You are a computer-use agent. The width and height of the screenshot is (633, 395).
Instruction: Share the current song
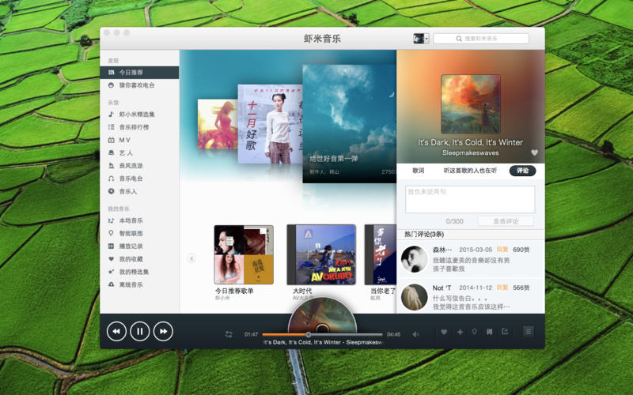click(505, 332)
